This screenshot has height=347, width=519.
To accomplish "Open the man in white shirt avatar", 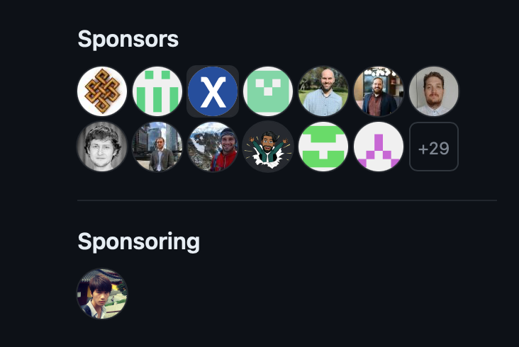I will 434,91.
